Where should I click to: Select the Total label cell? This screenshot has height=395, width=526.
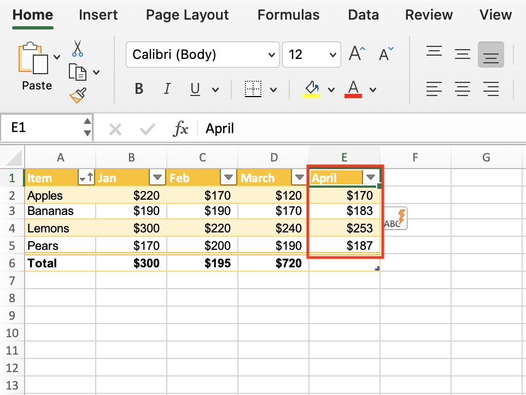60,263
